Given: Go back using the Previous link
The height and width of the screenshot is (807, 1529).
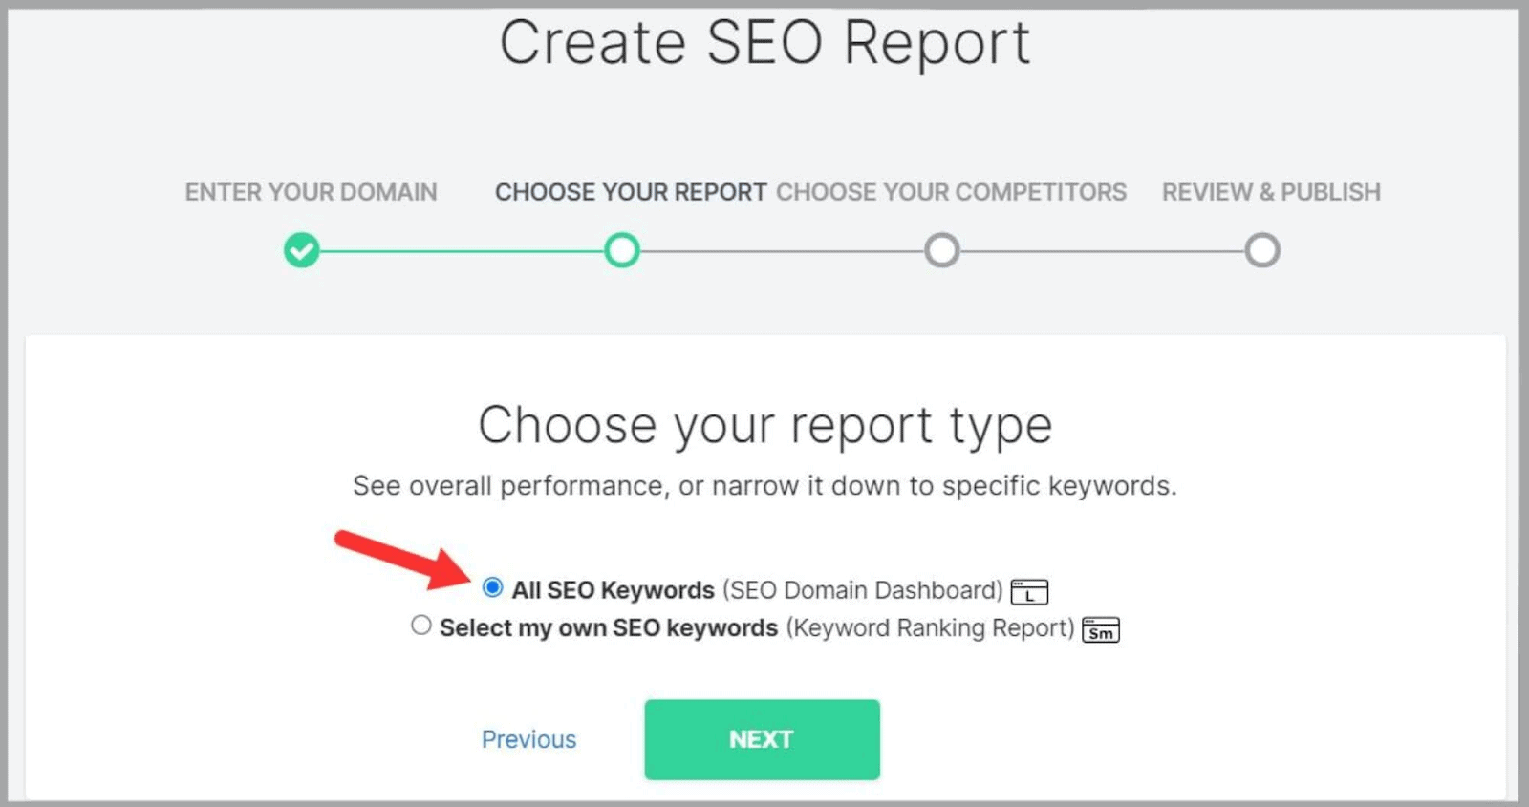Looking at the screenshot, I should pos(528,739).
